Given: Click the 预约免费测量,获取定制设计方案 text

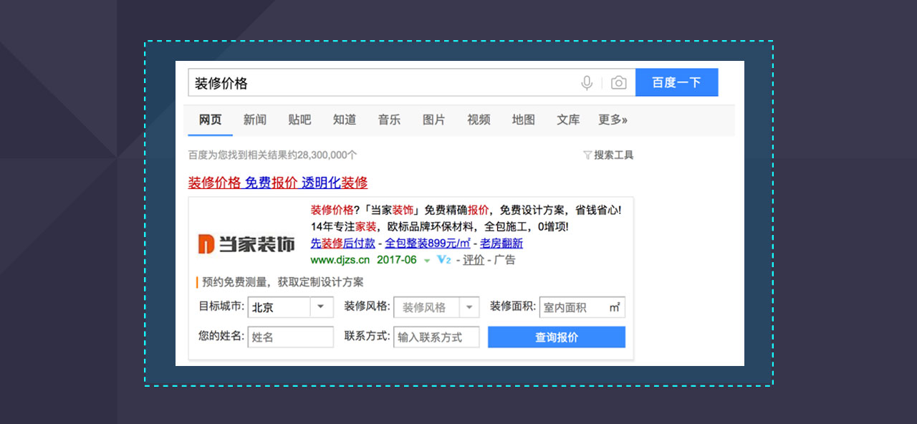Looking at the screenshot, I should (x=283, y=282).
